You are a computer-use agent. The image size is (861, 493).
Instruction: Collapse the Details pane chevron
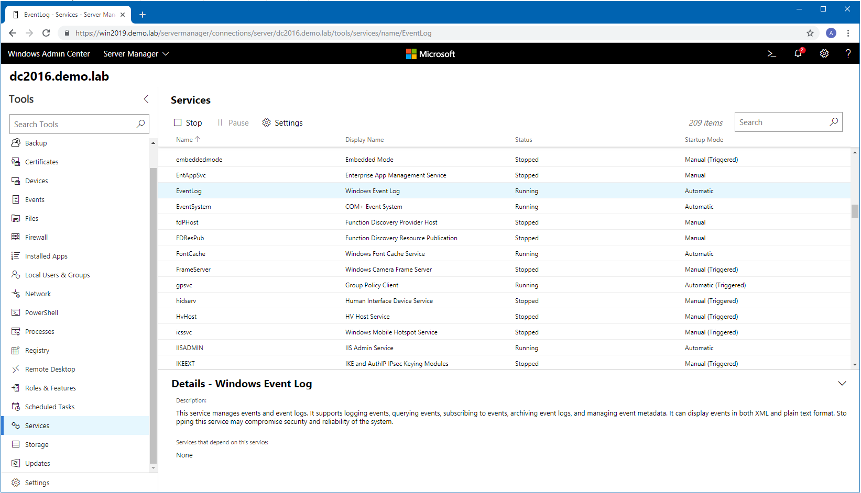842,383
